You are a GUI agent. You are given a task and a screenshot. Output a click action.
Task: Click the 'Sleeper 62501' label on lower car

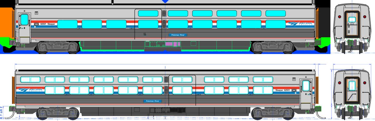[283, 90]
